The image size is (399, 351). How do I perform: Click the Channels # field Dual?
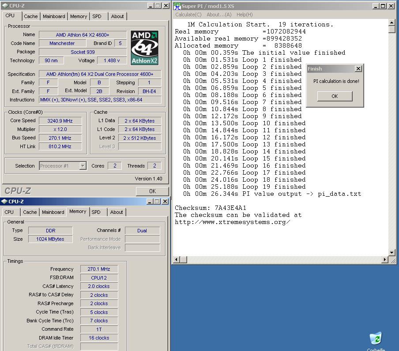coord(142,231)
